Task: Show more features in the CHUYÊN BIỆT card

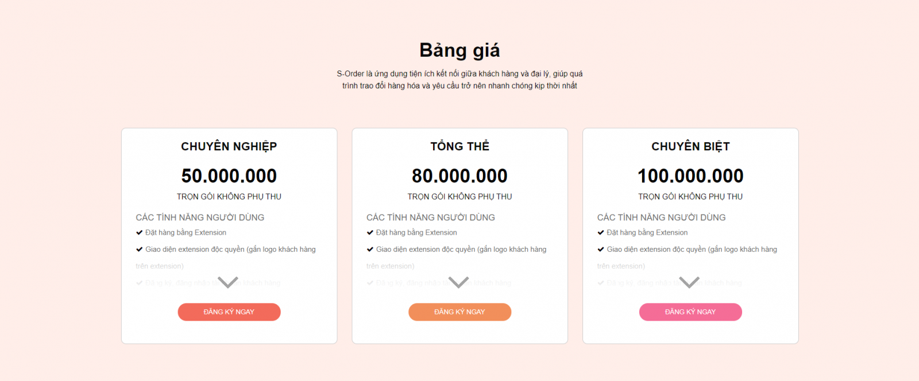Action: [x=689, y=282]
